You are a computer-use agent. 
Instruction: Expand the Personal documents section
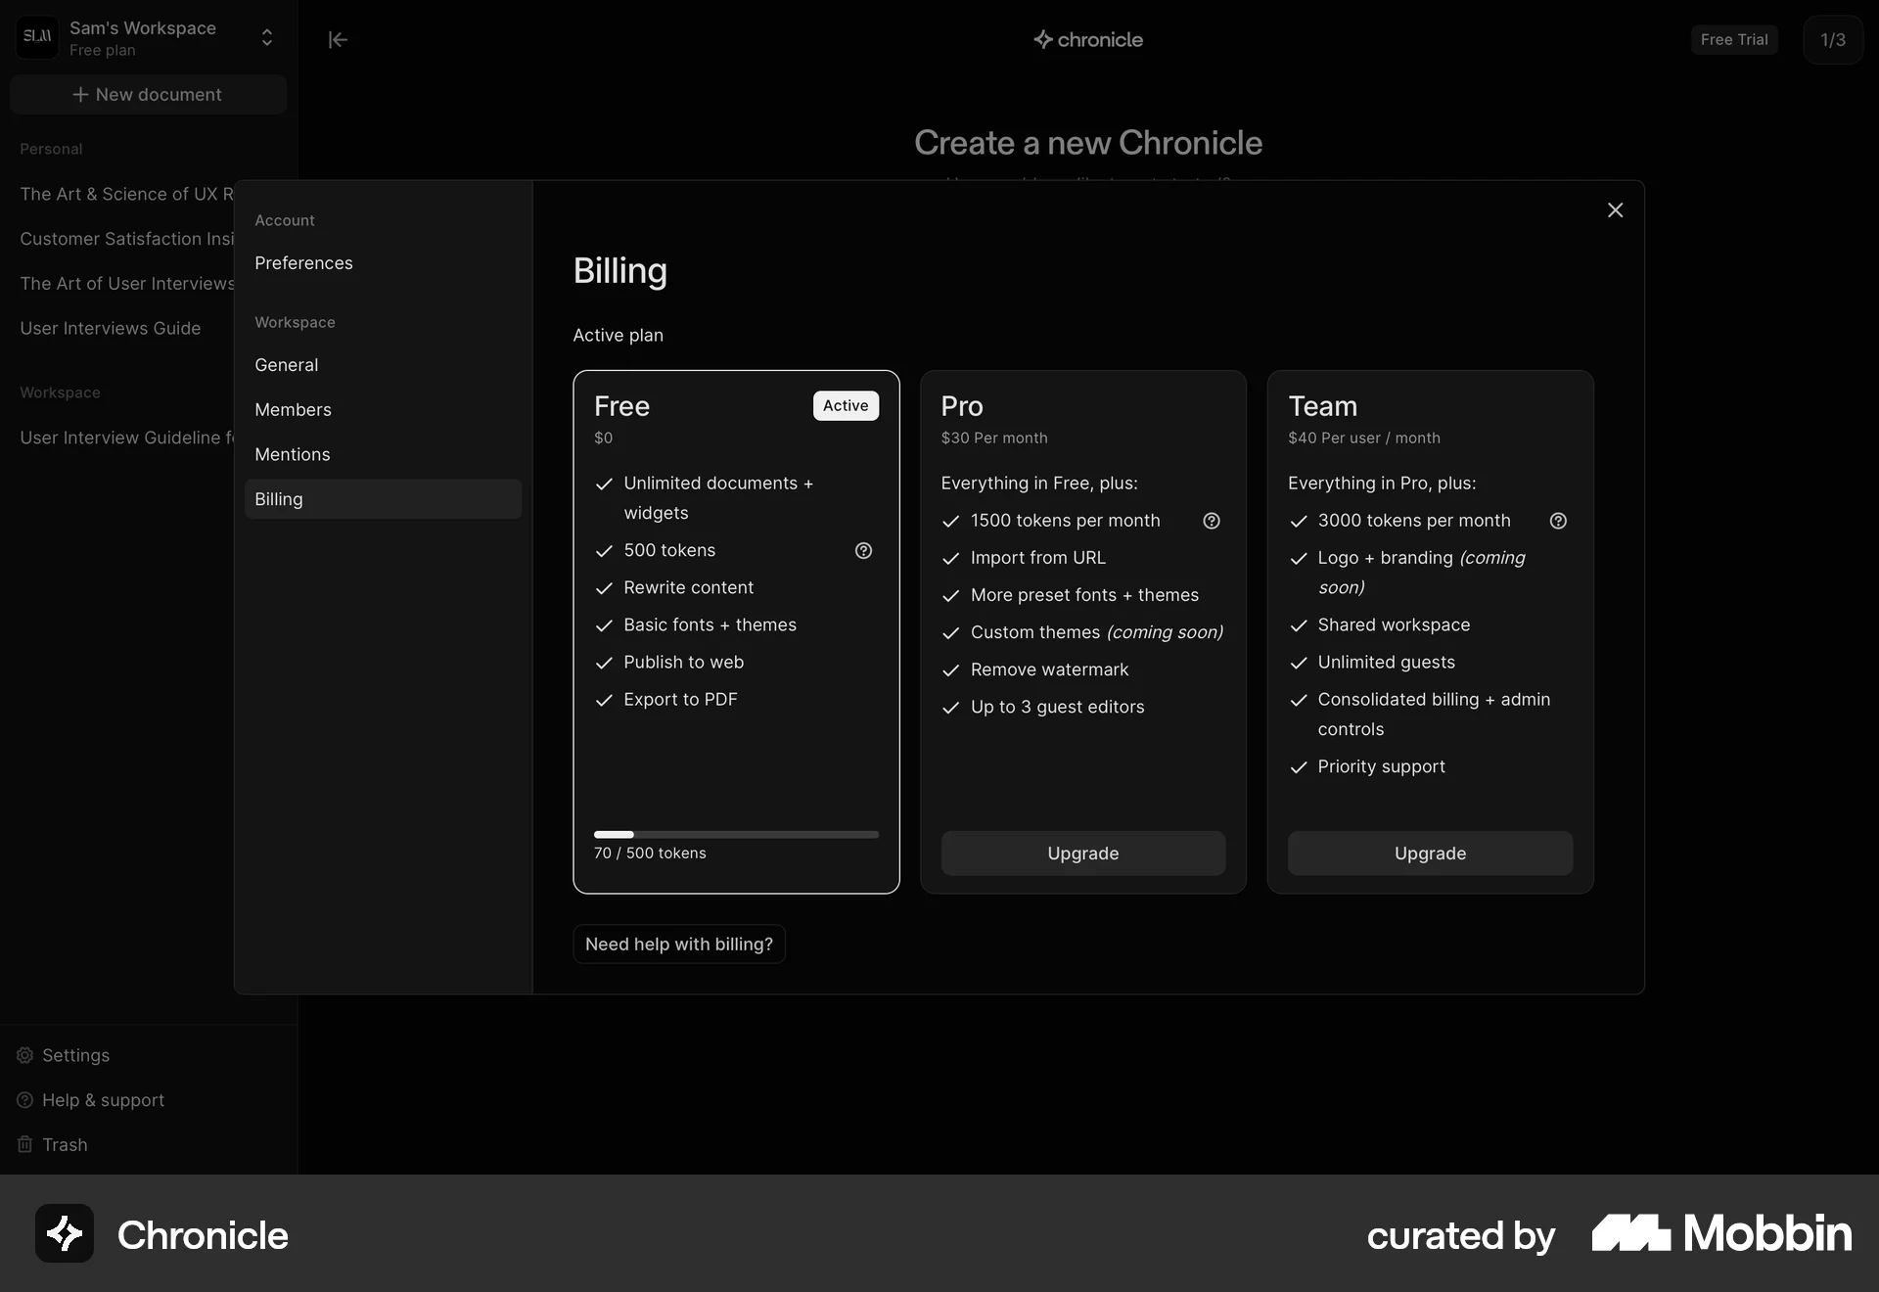51,149
